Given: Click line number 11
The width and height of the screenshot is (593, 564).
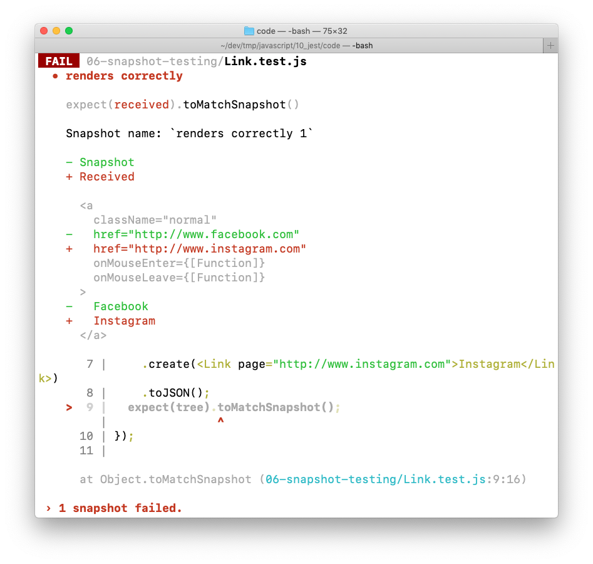Looking at the screenshot, I should tap(86, 451).
